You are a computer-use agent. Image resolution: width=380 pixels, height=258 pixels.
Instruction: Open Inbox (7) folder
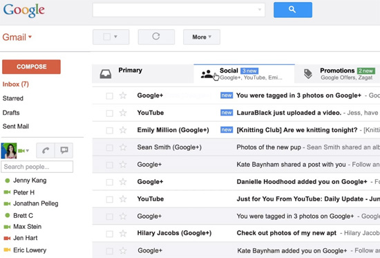16,84
